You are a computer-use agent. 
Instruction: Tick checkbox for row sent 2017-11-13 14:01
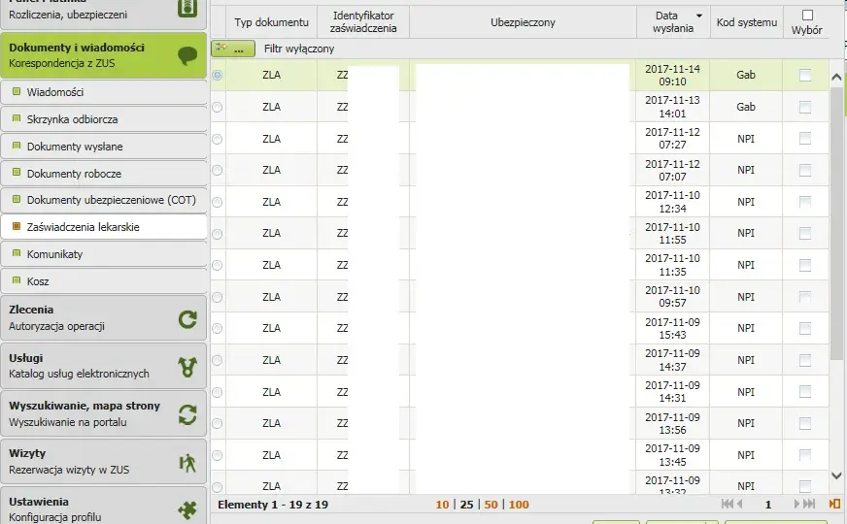(805, 107)
